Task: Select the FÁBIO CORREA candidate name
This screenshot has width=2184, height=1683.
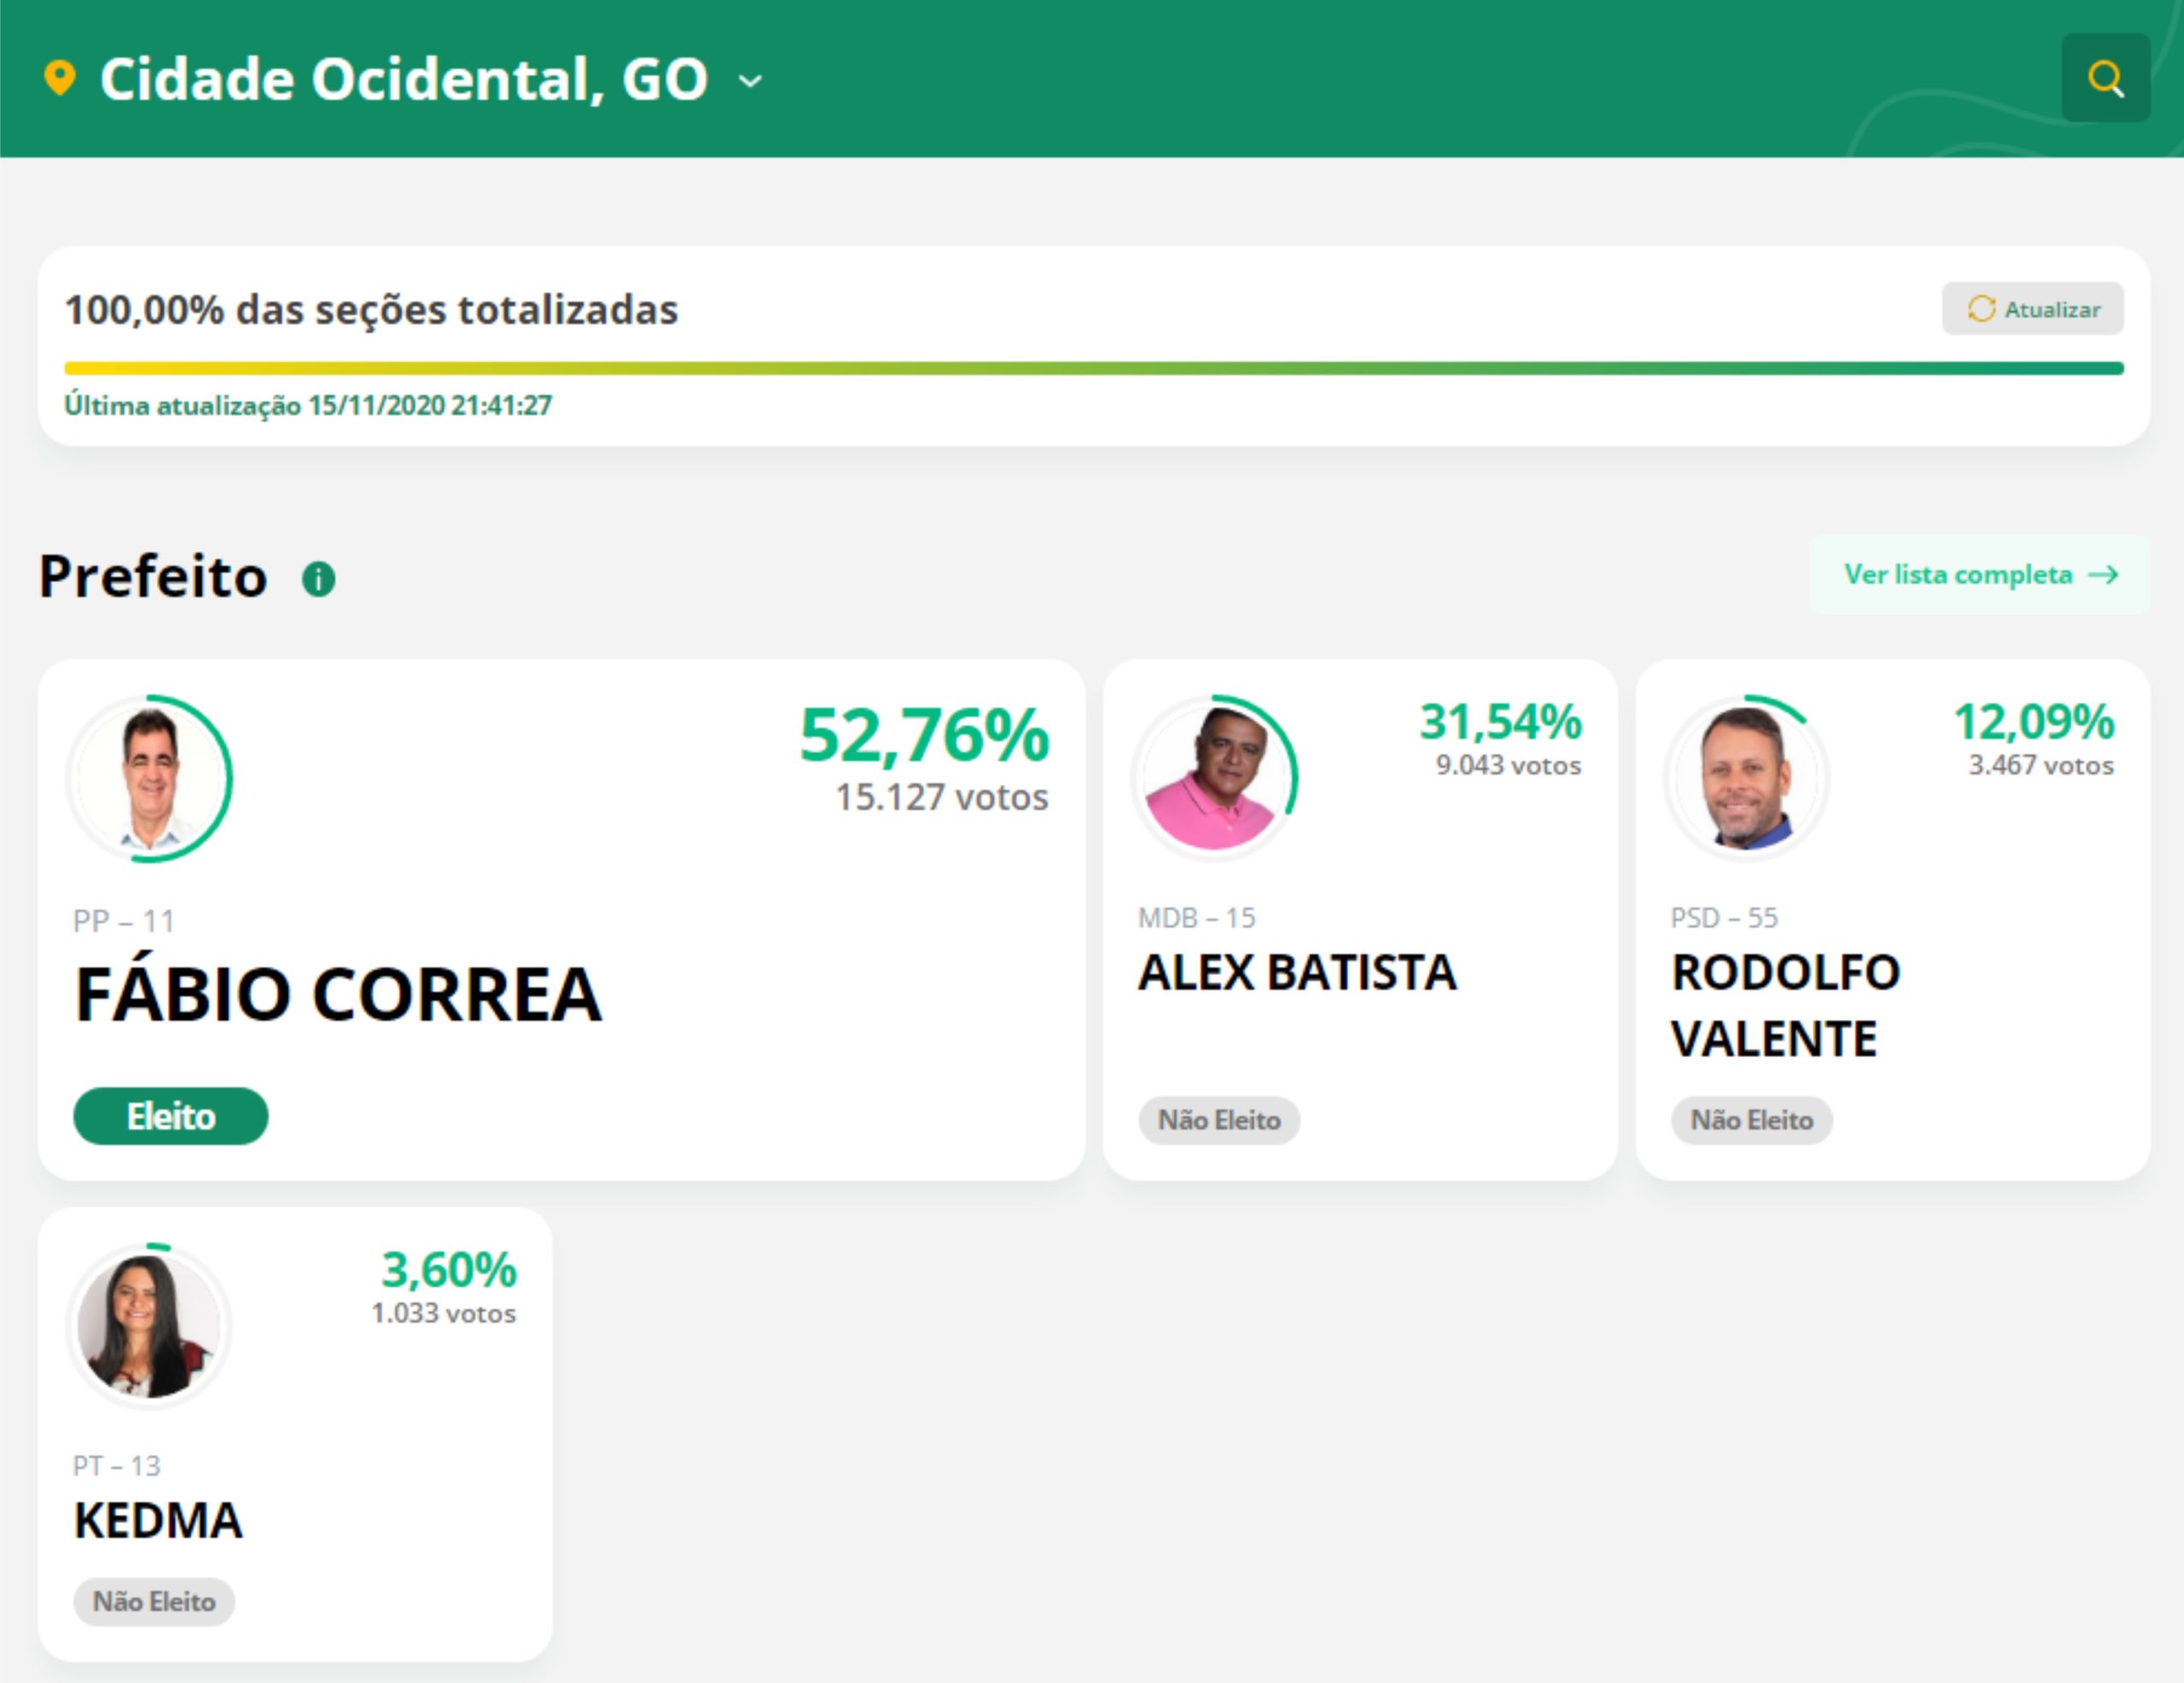Action: click(339, 995)
